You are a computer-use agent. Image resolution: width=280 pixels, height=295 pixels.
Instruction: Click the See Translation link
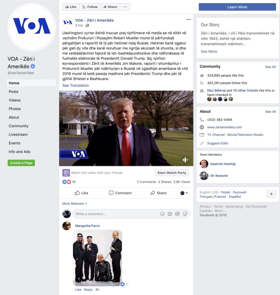(76, 85)
